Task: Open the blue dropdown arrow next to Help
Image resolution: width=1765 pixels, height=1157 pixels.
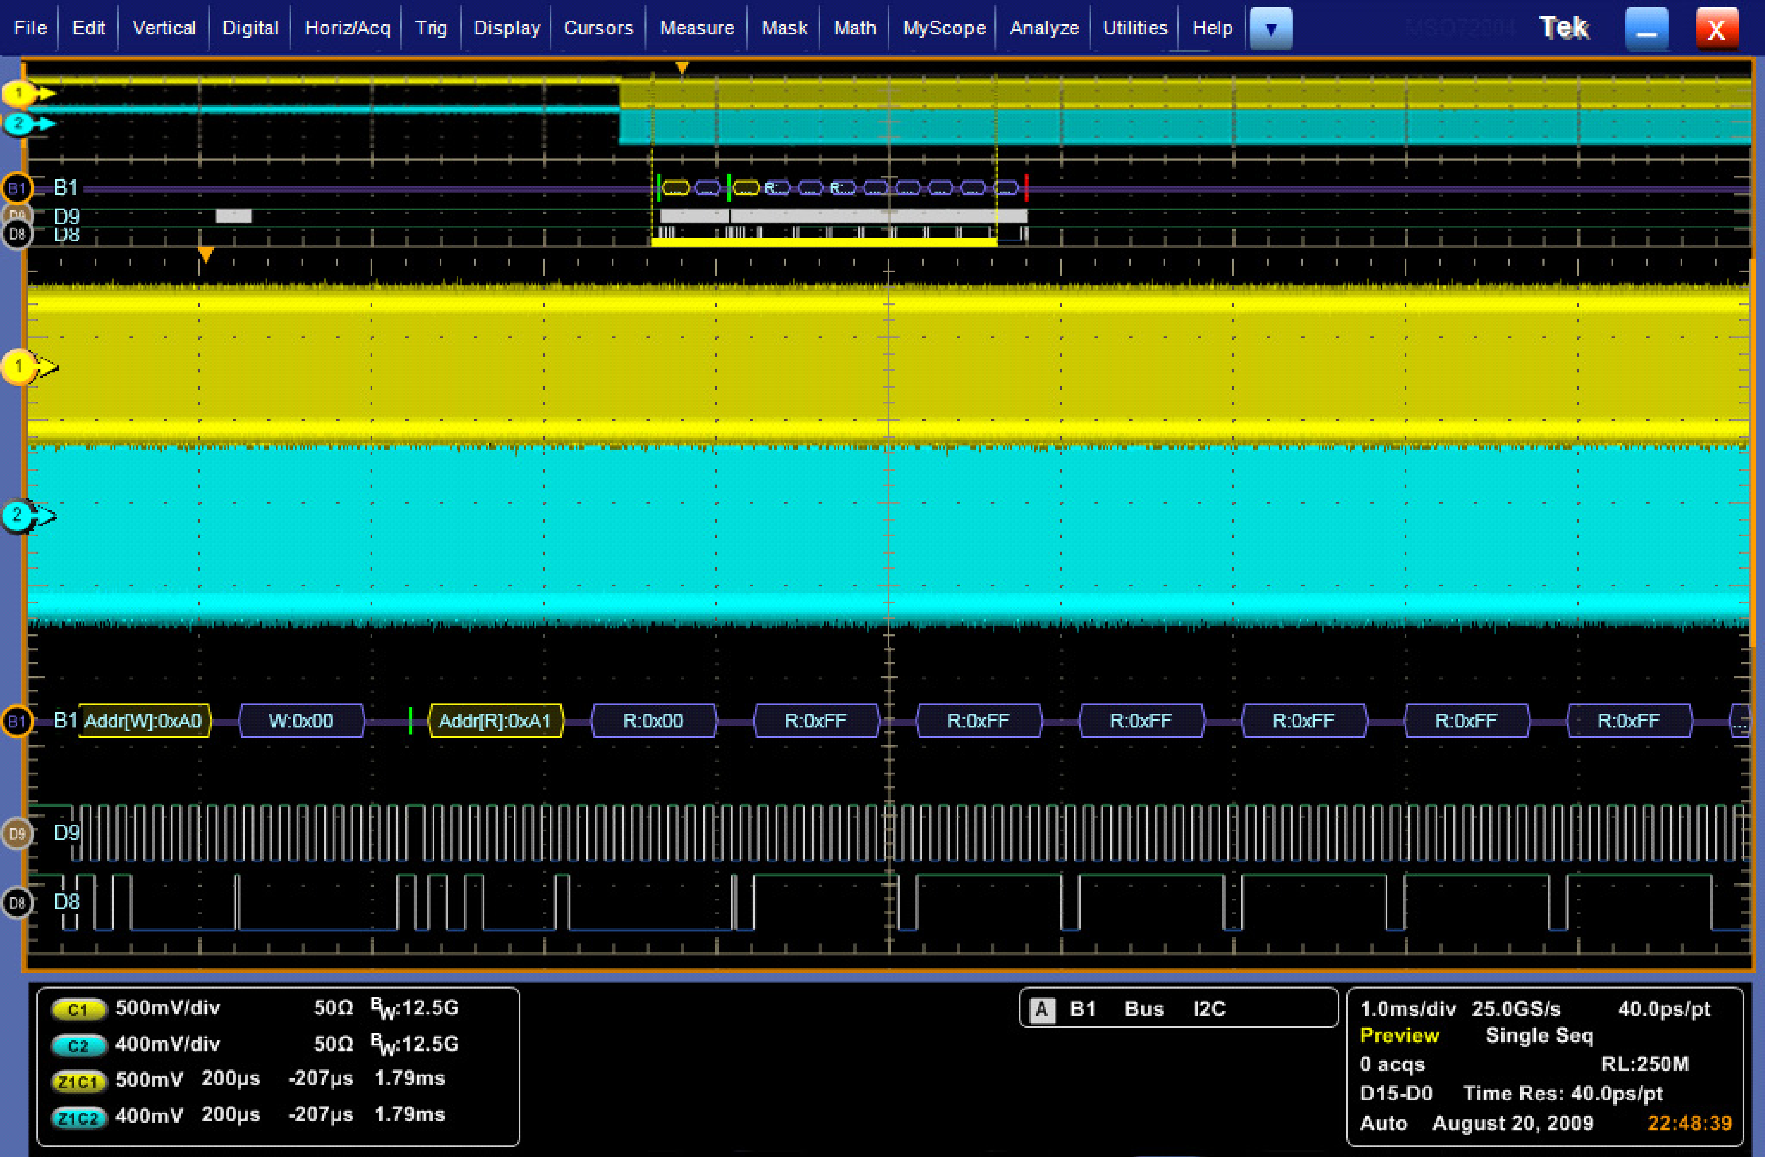Action: (x=1270, y=28)
